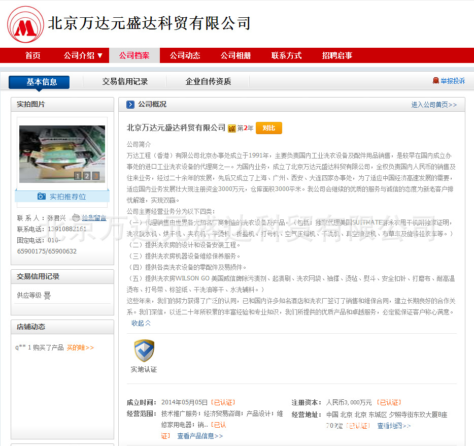Click the 公司简介 subheading
The image size is (474, 446).
pos(139,144)
